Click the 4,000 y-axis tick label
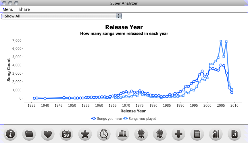The width and height of the screenshot is (248, 143). 17,65
